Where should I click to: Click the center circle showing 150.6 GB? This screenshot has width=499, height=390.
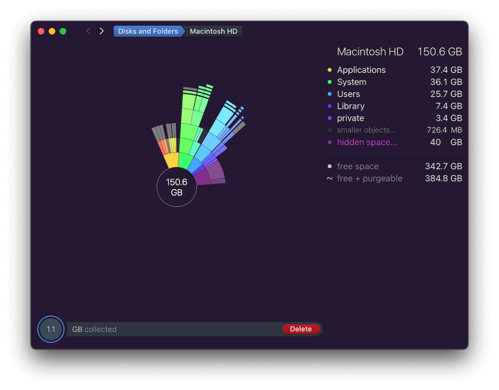coord(176,187)
